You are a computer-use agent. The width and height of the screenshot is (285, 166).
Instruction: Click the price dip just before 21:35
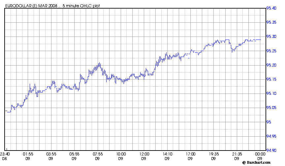232,50
